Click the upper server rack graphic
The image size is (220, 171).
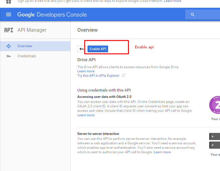pyautogui.click(x=215, y=136)
